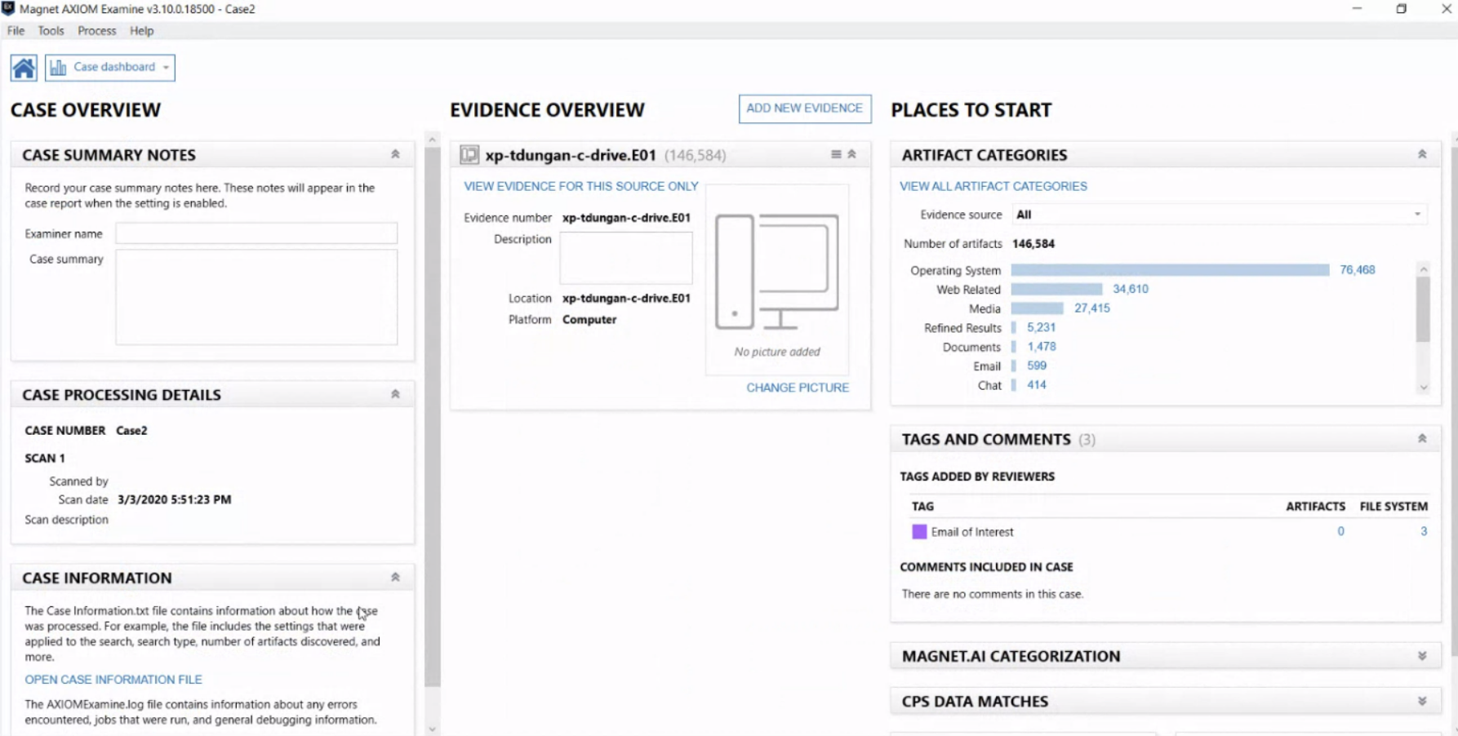
Task: Expand the CPS Data Matches panel
Action: click(1422, 701)
